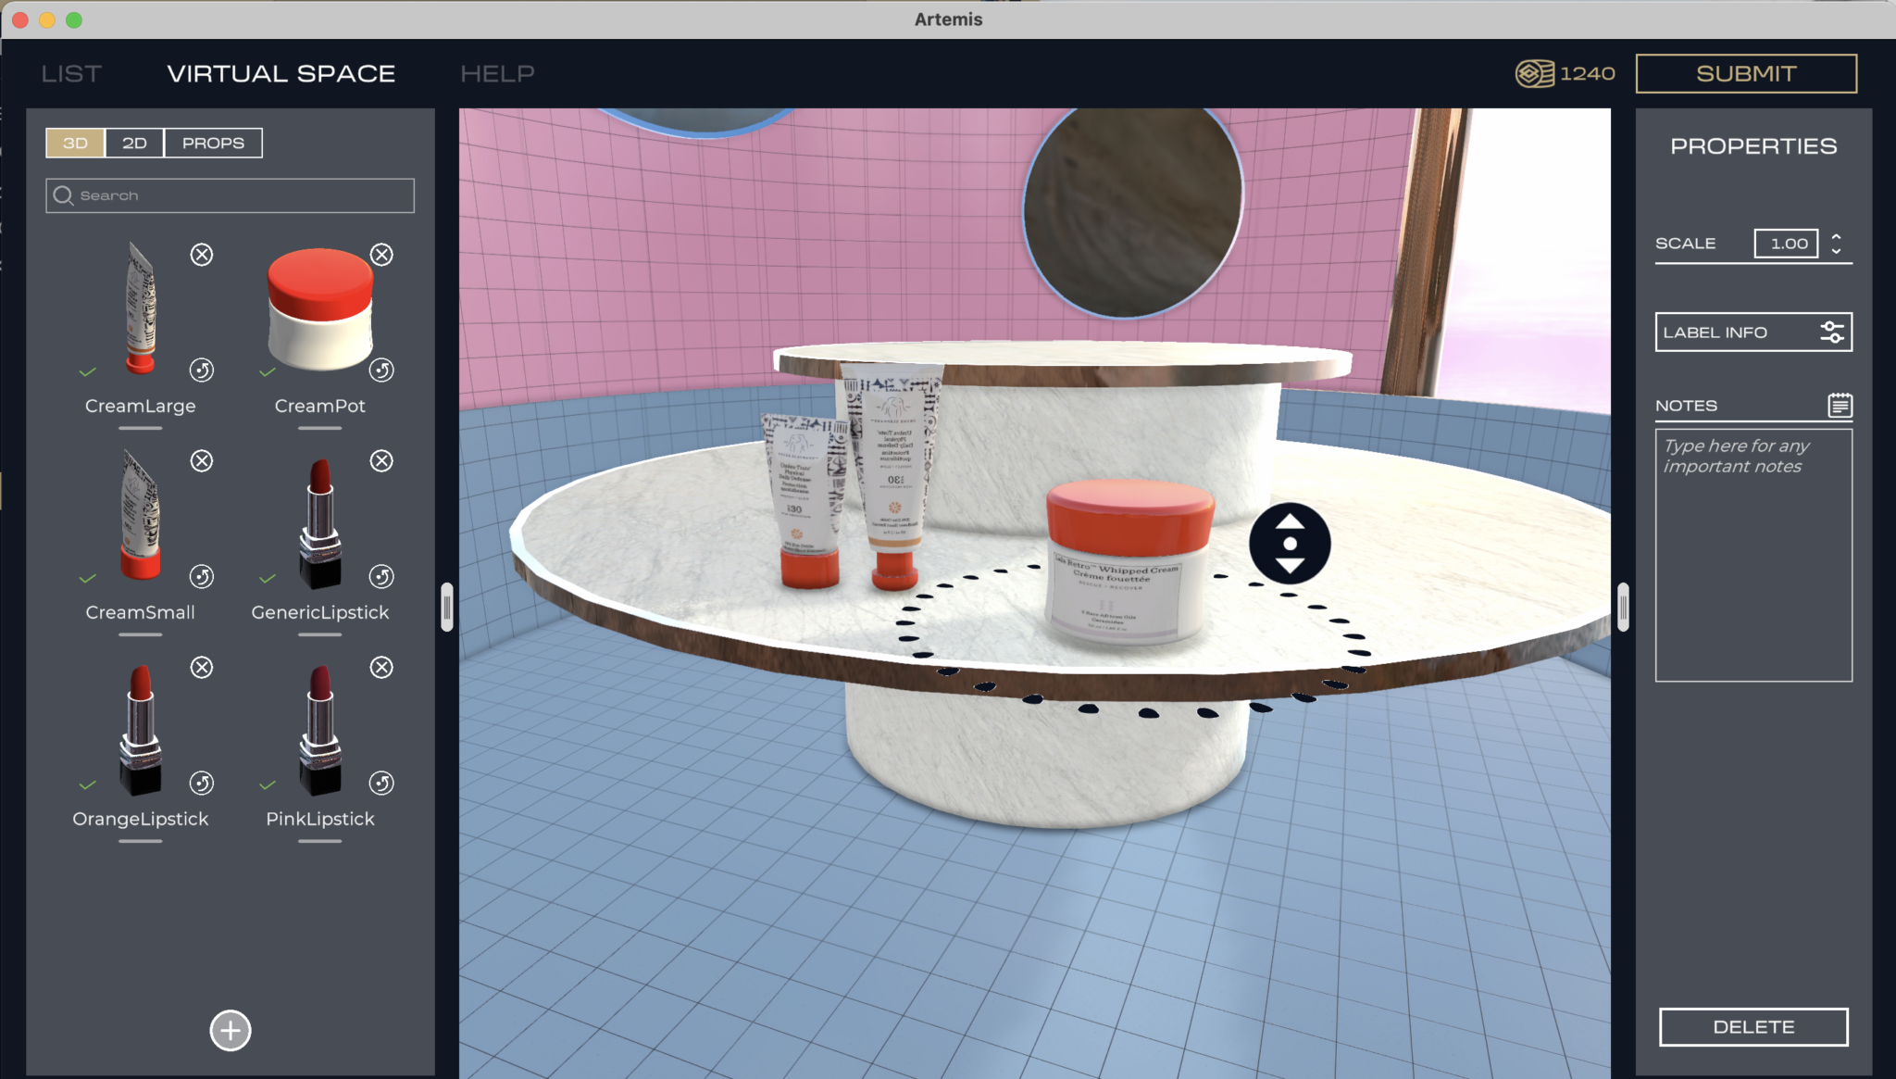Toggle the green checkmark on PinkLipstick
This screenshot has height=1079, width=1896.
pos(268,784)
